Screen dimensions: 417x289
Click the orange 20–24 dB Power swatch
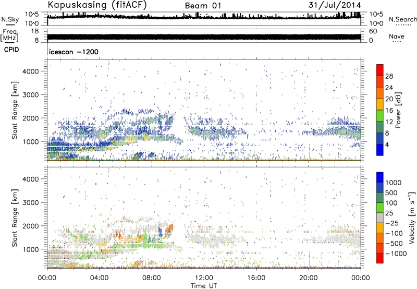tap(380, 93)
